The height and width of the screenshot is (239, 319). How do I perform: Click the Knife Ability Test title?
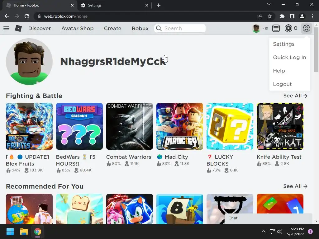(279, 157)
